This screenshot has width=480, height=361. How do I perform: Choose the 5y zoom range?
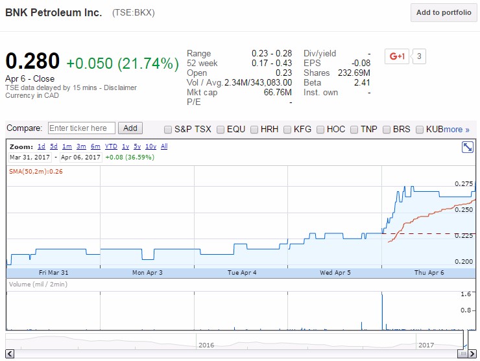tap(137, 146)
